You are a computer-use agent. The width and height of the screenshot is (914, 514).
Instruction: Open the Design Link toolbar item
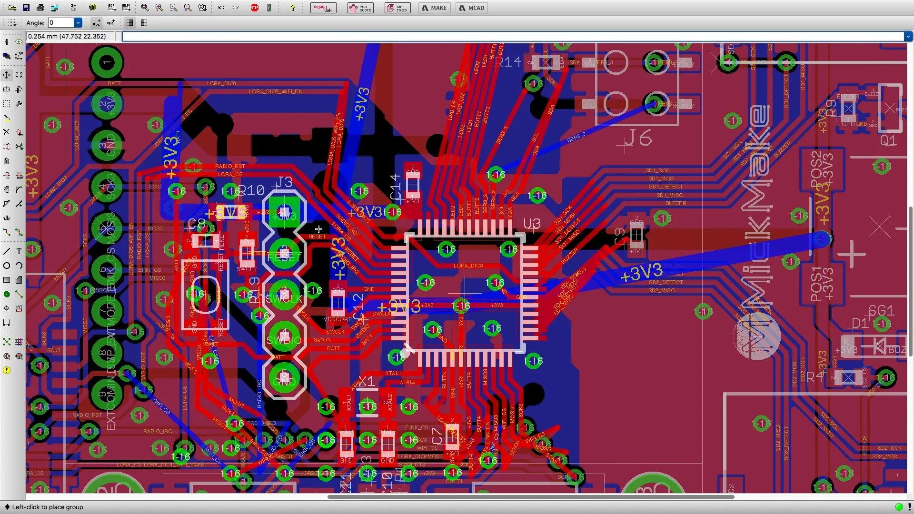point(323,8)
